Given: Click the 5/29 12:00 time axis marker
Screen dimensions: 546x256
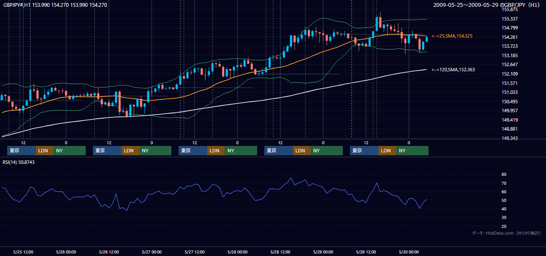Looking at the screenshot, I should 366,252.
